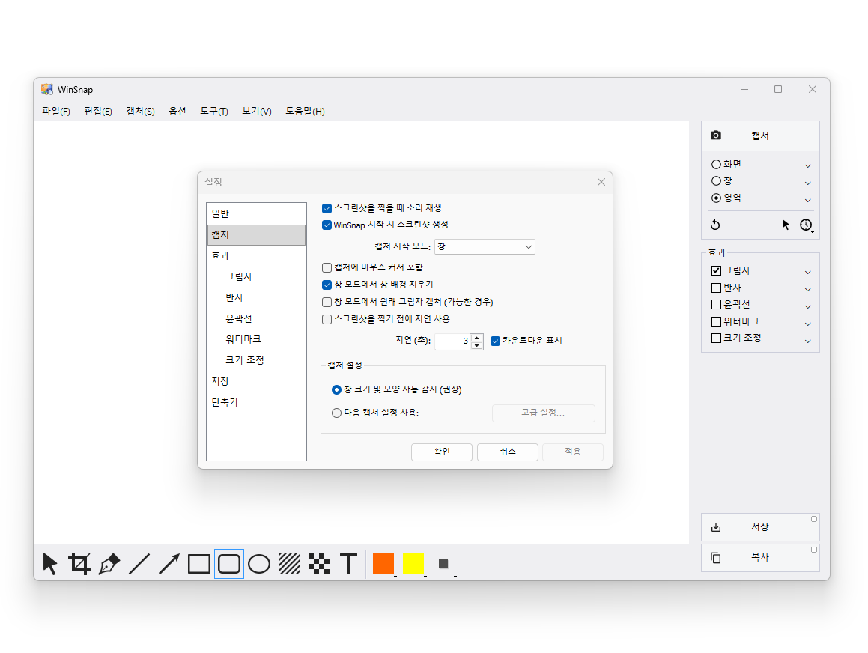The height and width of the screenshot is (653, 868).
Task: Select the Crop tool
Action: point(79,564)
